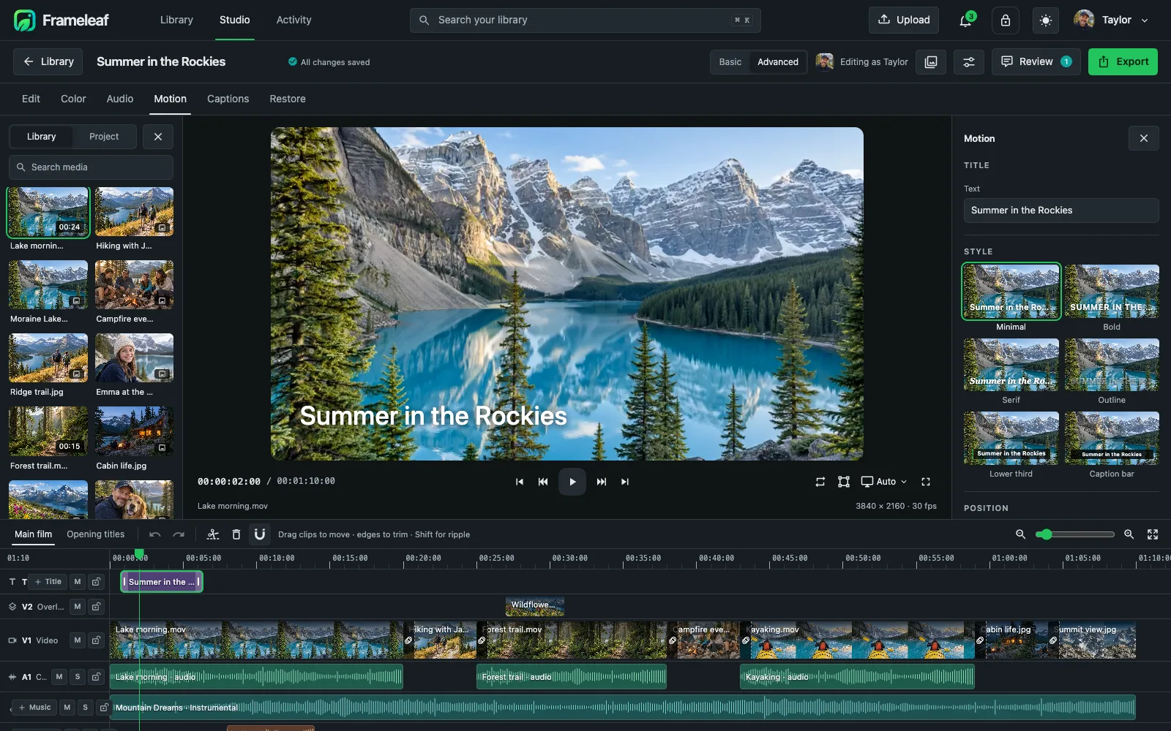Open the notifications bell
Viewport: 1171px width, 731px height.
[965, 20]
